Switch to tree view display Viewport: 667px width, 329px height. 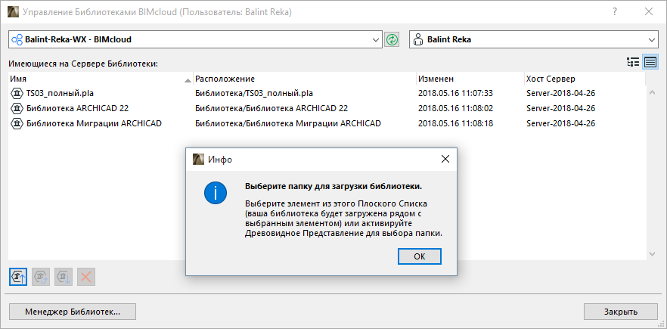click(x=633, y=62)
